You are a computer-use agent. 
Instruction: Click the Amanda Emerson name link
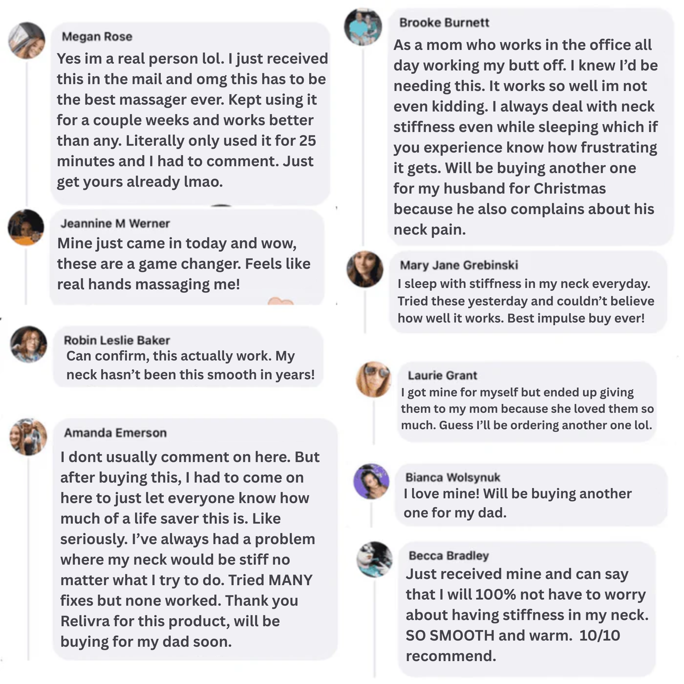115,433
